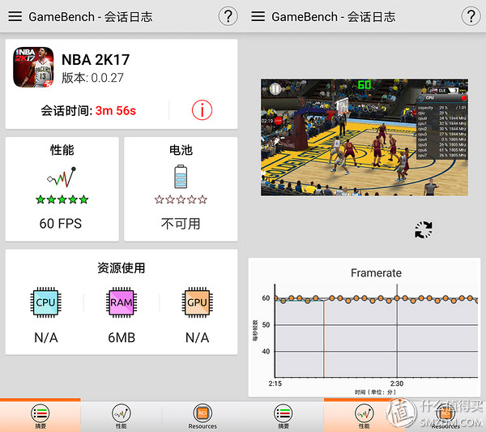Tap the NBA 2K17 title text
This screenshot has height=432, width=486.
click(x=96, y=59)
